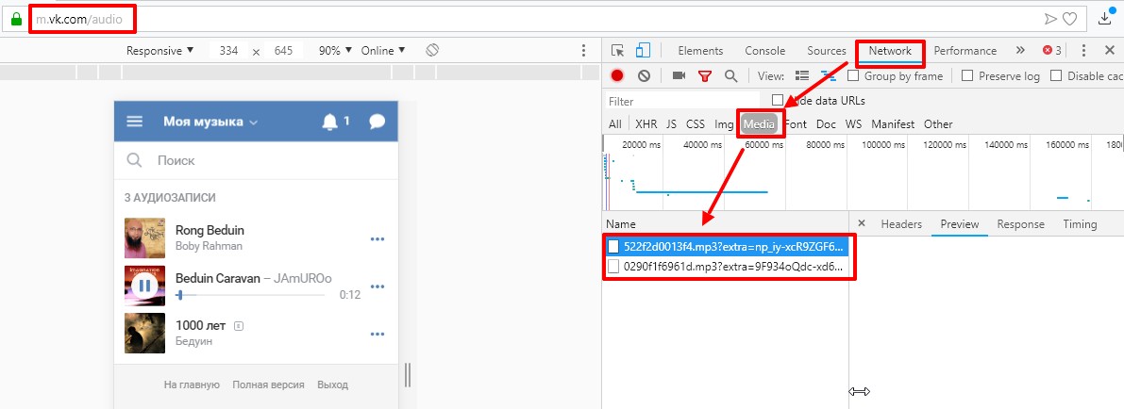The width and height of the screenshot is (1124, 409).
Task: Expand the Online throttling dropdown
Action: click(383, 51)
